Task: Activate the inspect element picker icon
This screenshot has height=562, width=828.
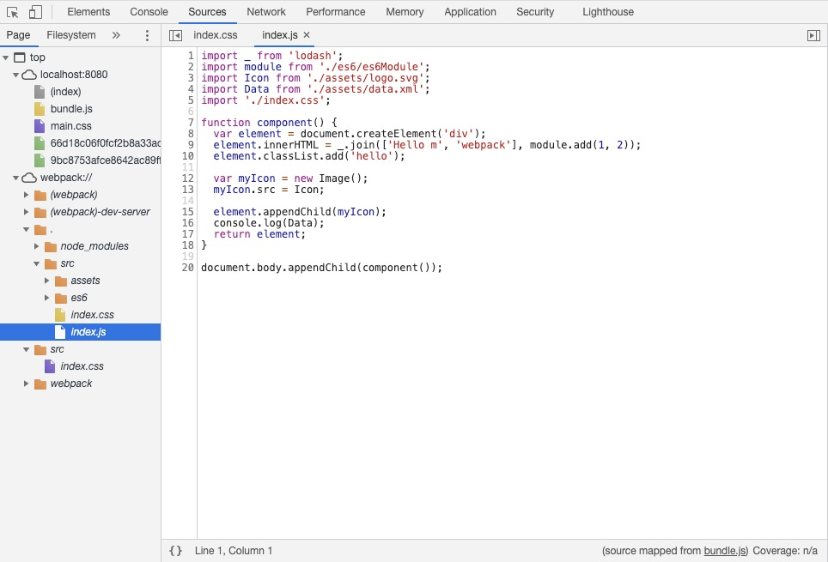Action: [x=12, y=12]
